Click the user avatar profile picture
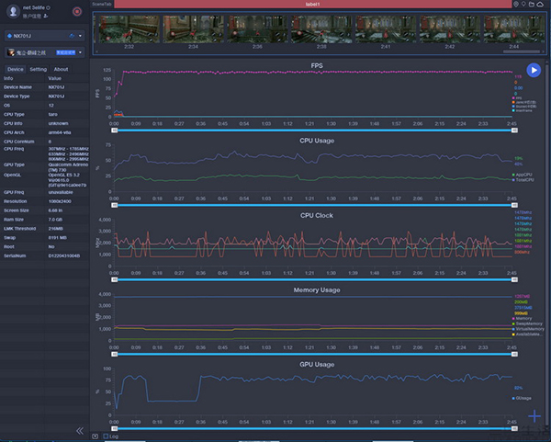551x442 pixels. (x=13, y=11)
